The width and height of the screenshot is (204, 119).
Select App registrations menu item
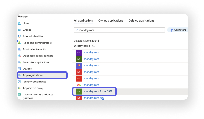click(x=42, y=75)
